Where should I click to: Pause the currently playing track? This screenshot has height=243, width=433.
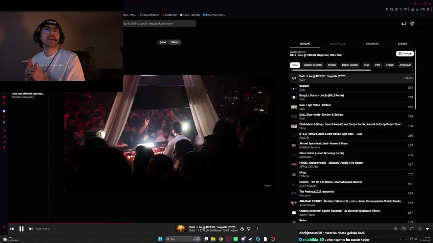[21, 229]
